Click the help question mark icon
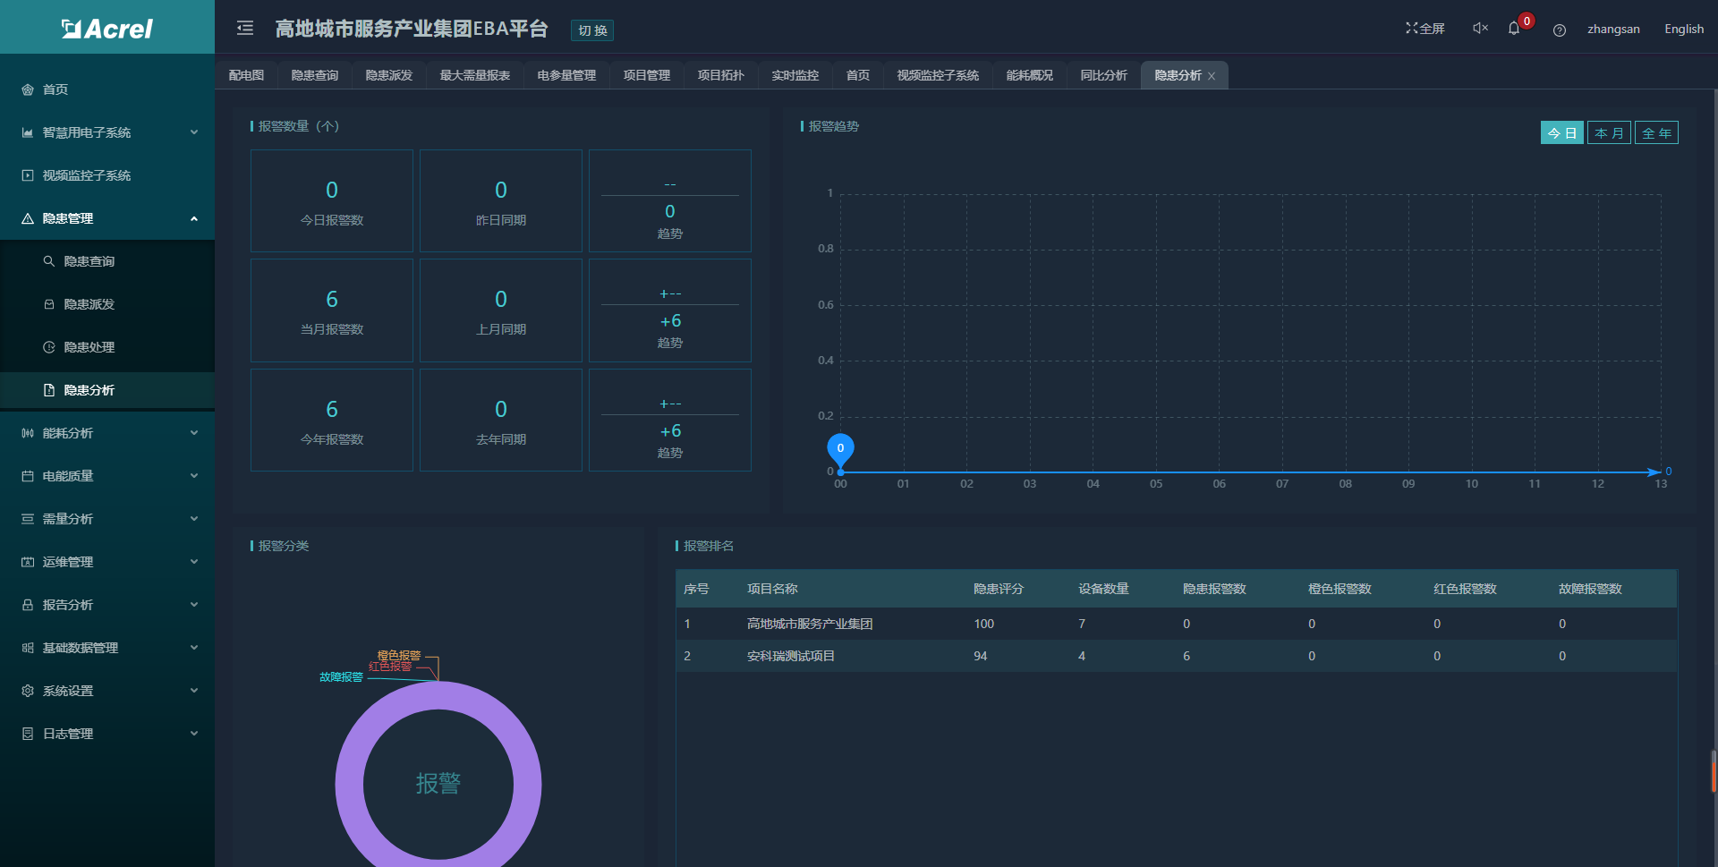 click(1560, 30)
